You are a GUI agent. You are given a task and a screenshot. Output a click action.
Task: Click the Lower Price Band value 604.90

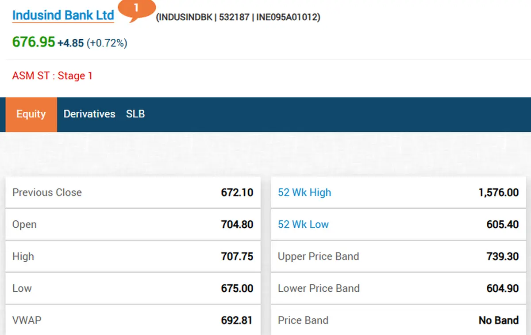(x=503, y=288)
